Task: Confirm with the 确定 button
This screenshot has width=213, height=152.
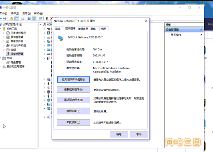Action: coord(119,134)
